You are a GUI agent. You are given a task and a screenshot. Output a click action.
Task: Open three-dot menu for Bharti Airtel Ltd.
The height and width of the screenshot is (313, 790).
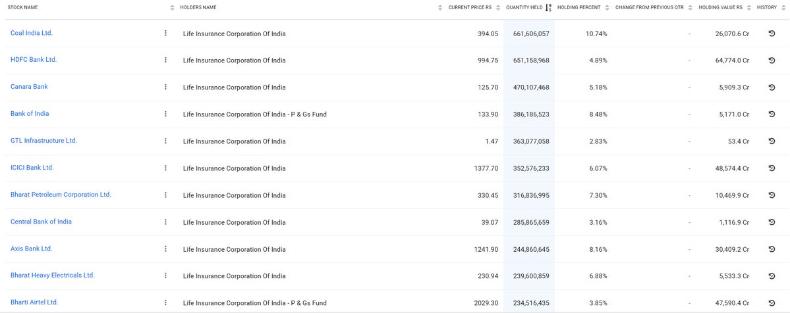[165, 302]
